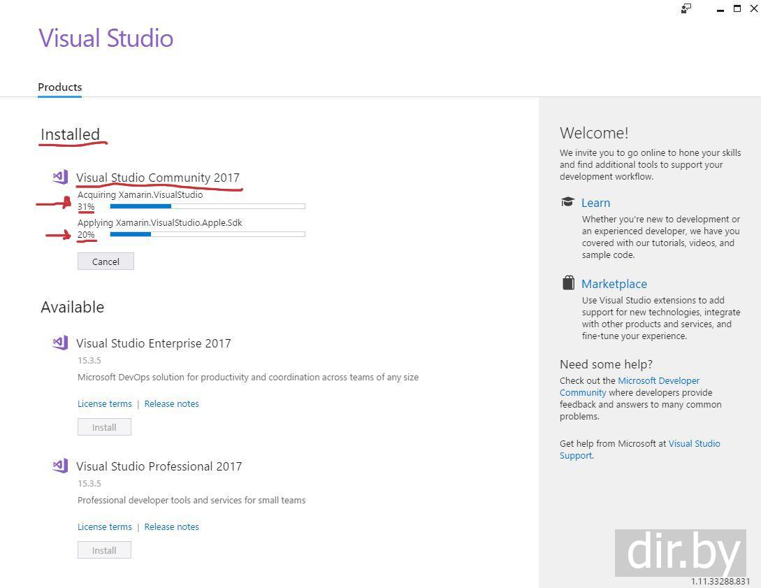Open License terms for Enterprise 2017

point(105,403)
